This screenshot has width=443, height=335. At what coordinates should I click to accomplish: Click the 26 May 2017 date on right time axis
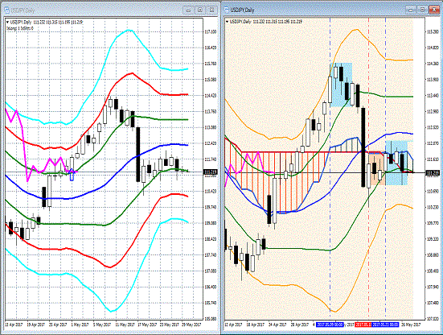(x=411, y=325)
